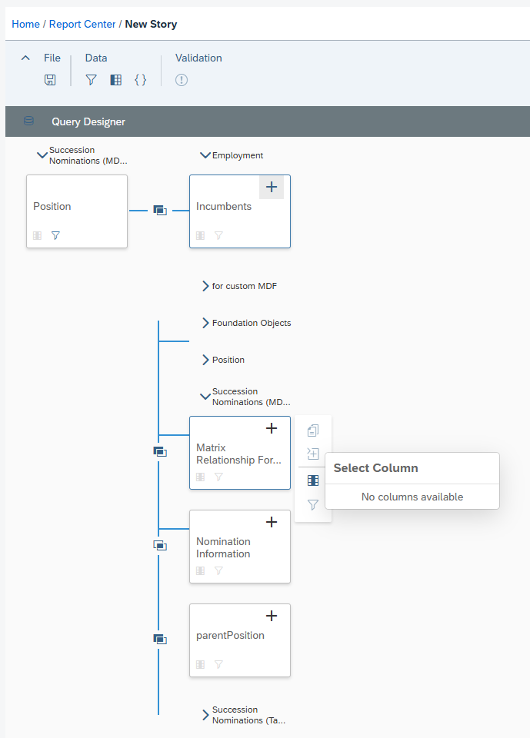
Task: Expand the Foundation Objects group
Action: [x=205, y=322]
